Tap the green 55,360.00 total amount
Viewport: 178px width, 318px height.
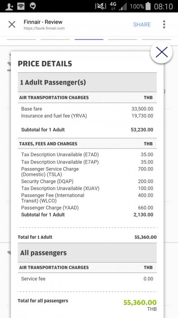pos(140,303)
